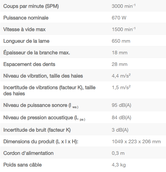The height and width of the screenshot is (172, 166).
Task: Click 'Épaisseur de la branche max.' label
Action: [x=37, y=53]
